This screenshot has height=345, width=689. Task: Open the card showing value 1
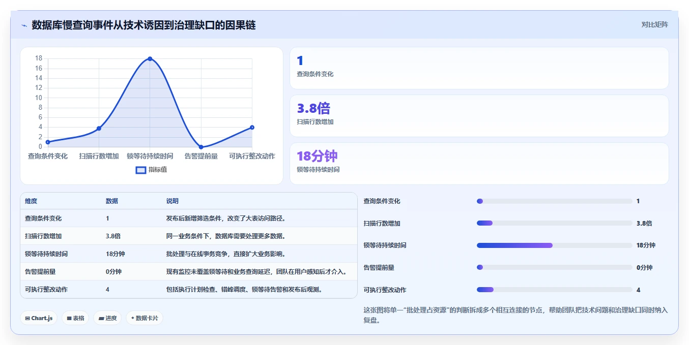pyautogui.click(x=479, y=68)
